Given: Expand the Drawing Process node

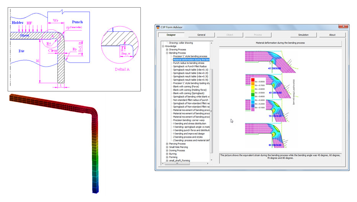Looking at the screenshot, I should (x=167, y=49).
